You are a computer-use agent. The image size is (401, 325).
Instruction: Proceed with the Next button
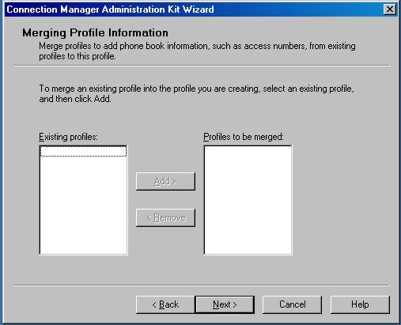(x=225, y=304)
